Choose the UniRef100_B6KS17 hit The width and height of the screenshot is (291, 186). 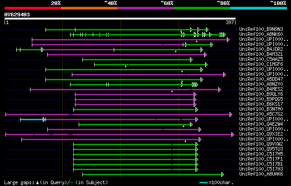click(x=261, y=104)
